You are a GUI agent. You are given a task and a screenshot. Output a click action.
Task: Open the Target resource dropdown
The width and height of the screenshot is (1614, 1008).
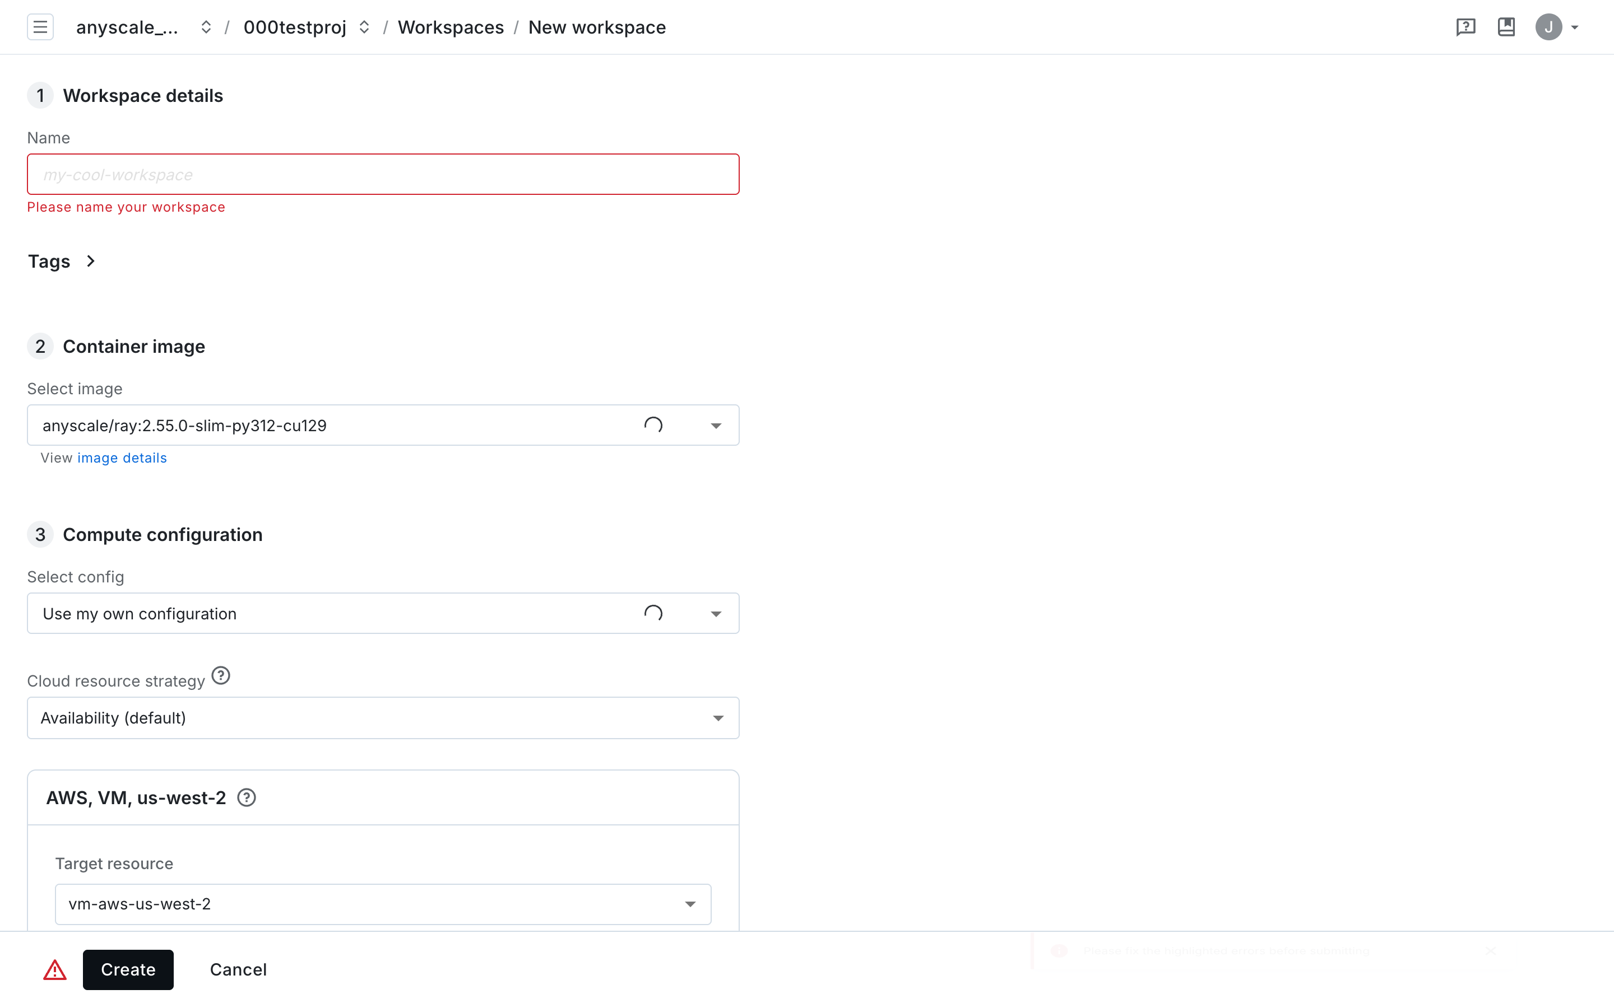pos(690,904)
